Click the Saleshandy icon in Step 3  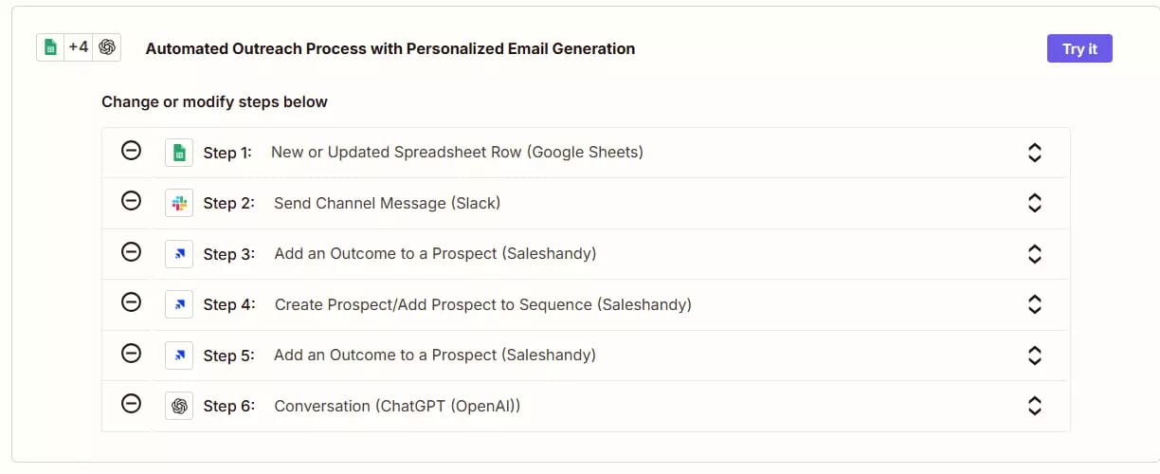[x=179, y=254]
